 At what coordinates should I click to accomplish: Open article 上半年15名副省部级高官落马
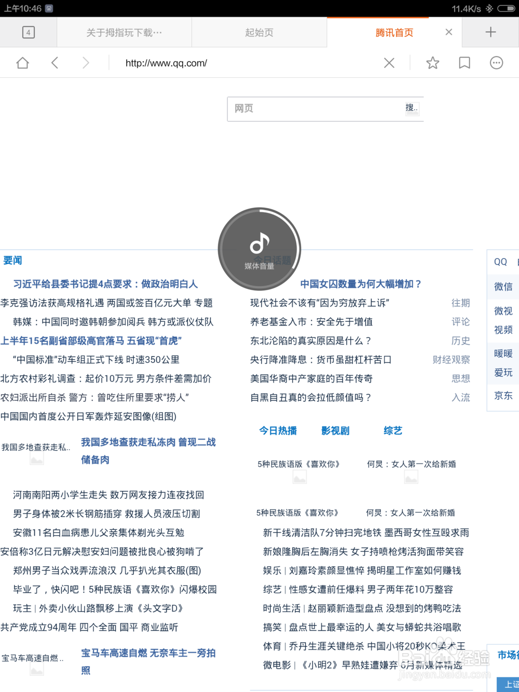[91, 341]
